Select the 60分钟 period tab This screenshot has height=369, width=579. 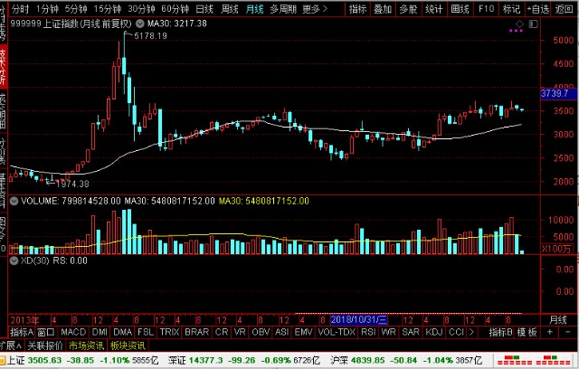point(175,9)
